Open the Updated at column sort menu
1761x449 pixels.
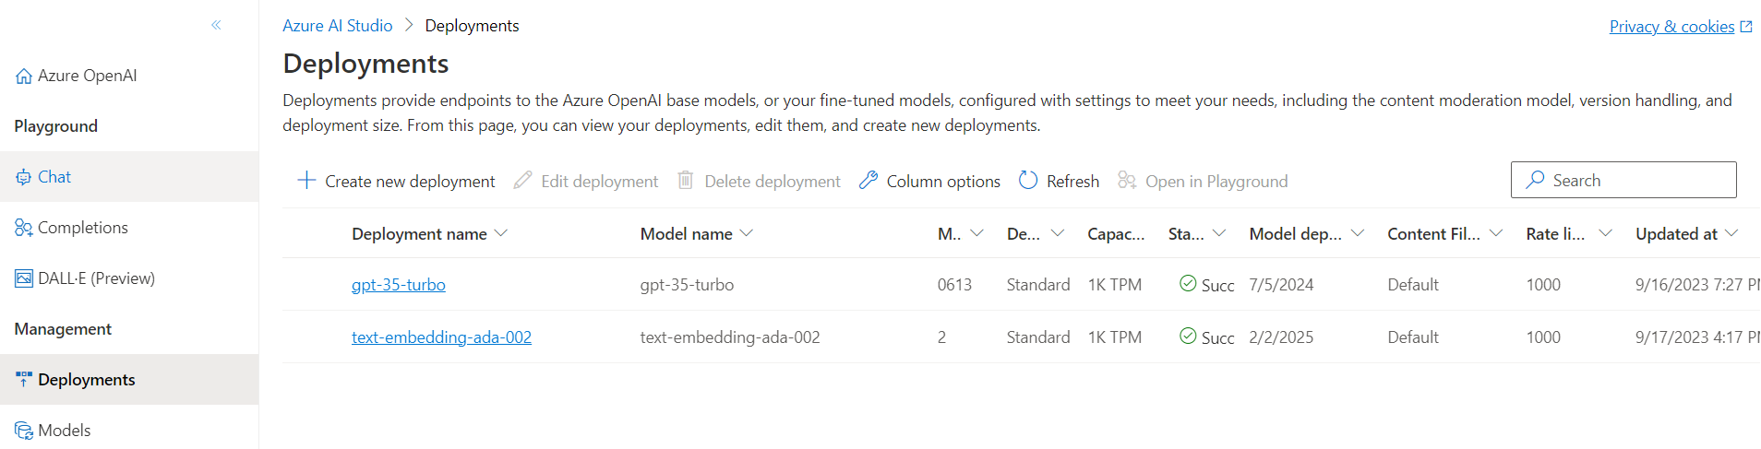[1731, 233]
